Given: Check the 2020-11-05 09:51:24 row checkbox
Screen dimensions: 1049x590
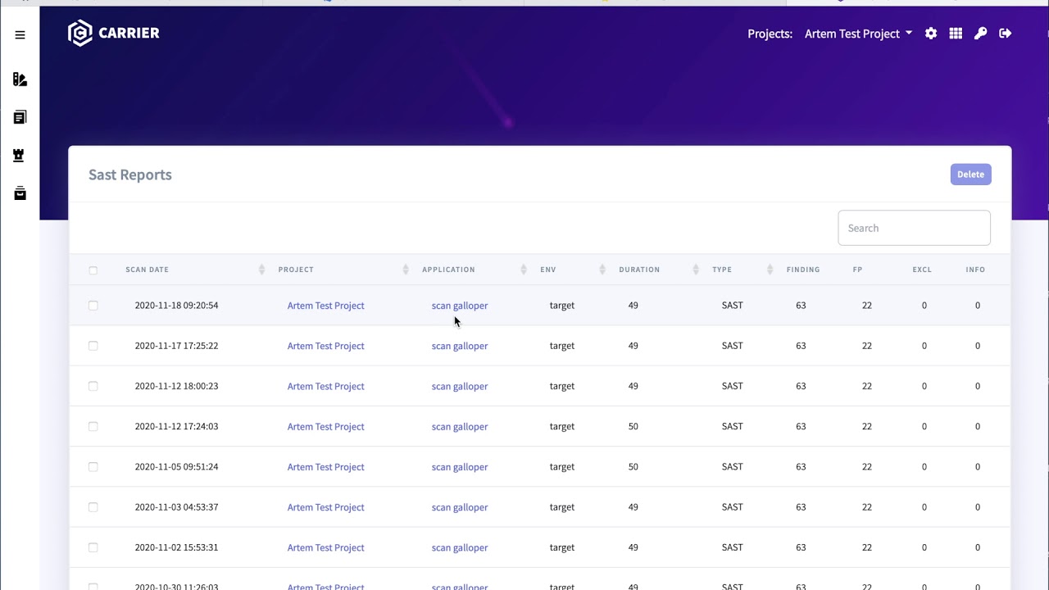Looking at the screenshot, I should (93, 467).
